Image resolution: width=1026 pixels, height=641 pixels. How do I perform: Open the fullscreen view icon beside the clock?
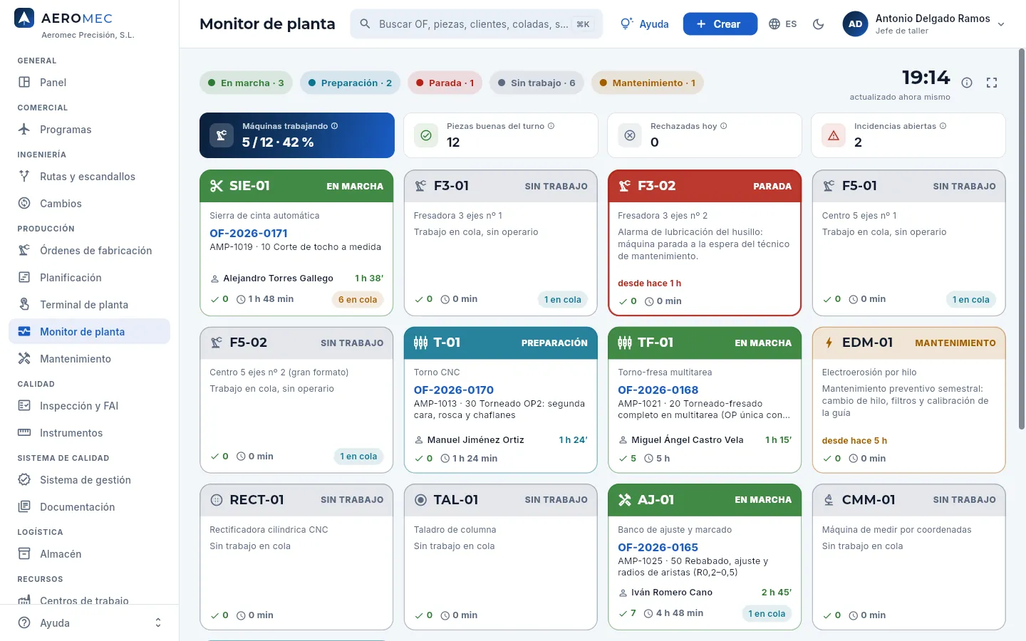point(991,83)
